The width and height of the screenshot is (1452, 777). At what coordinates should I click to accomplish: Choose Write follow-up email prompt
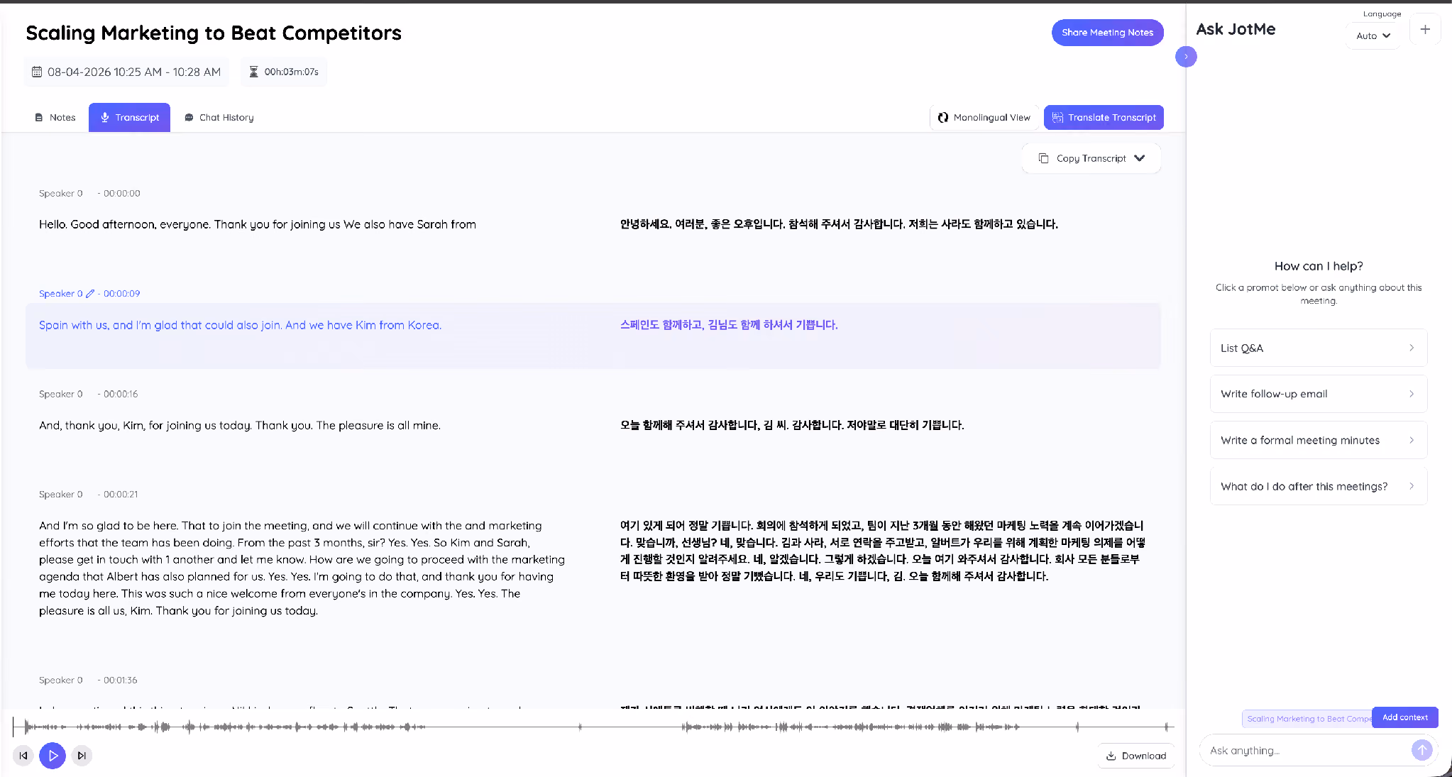click(x=1319, y=394)
